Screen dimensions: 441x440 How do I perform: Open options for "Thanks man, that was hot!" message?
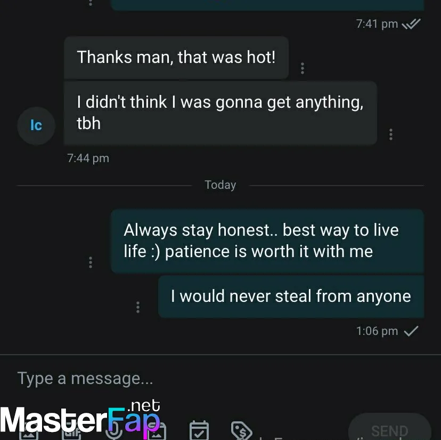click(x=303, y=68)
